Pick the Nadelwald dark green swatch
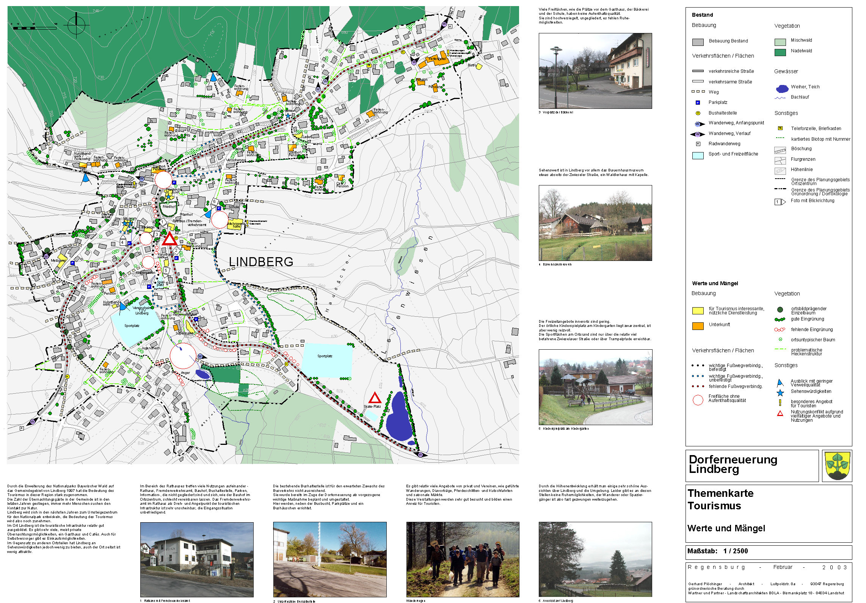Viewport: 866px width, 603px height. coord(780,52)
